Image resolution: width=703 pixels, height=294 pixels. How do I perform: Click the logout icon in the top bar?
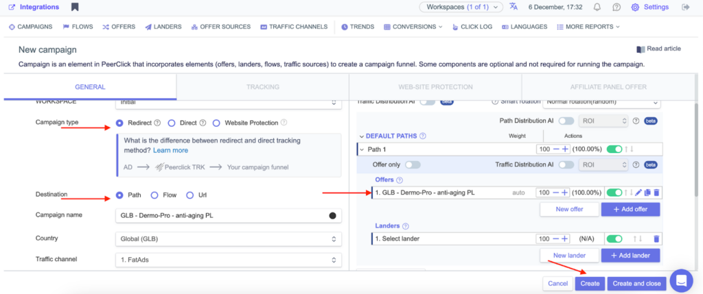(685, 7)
